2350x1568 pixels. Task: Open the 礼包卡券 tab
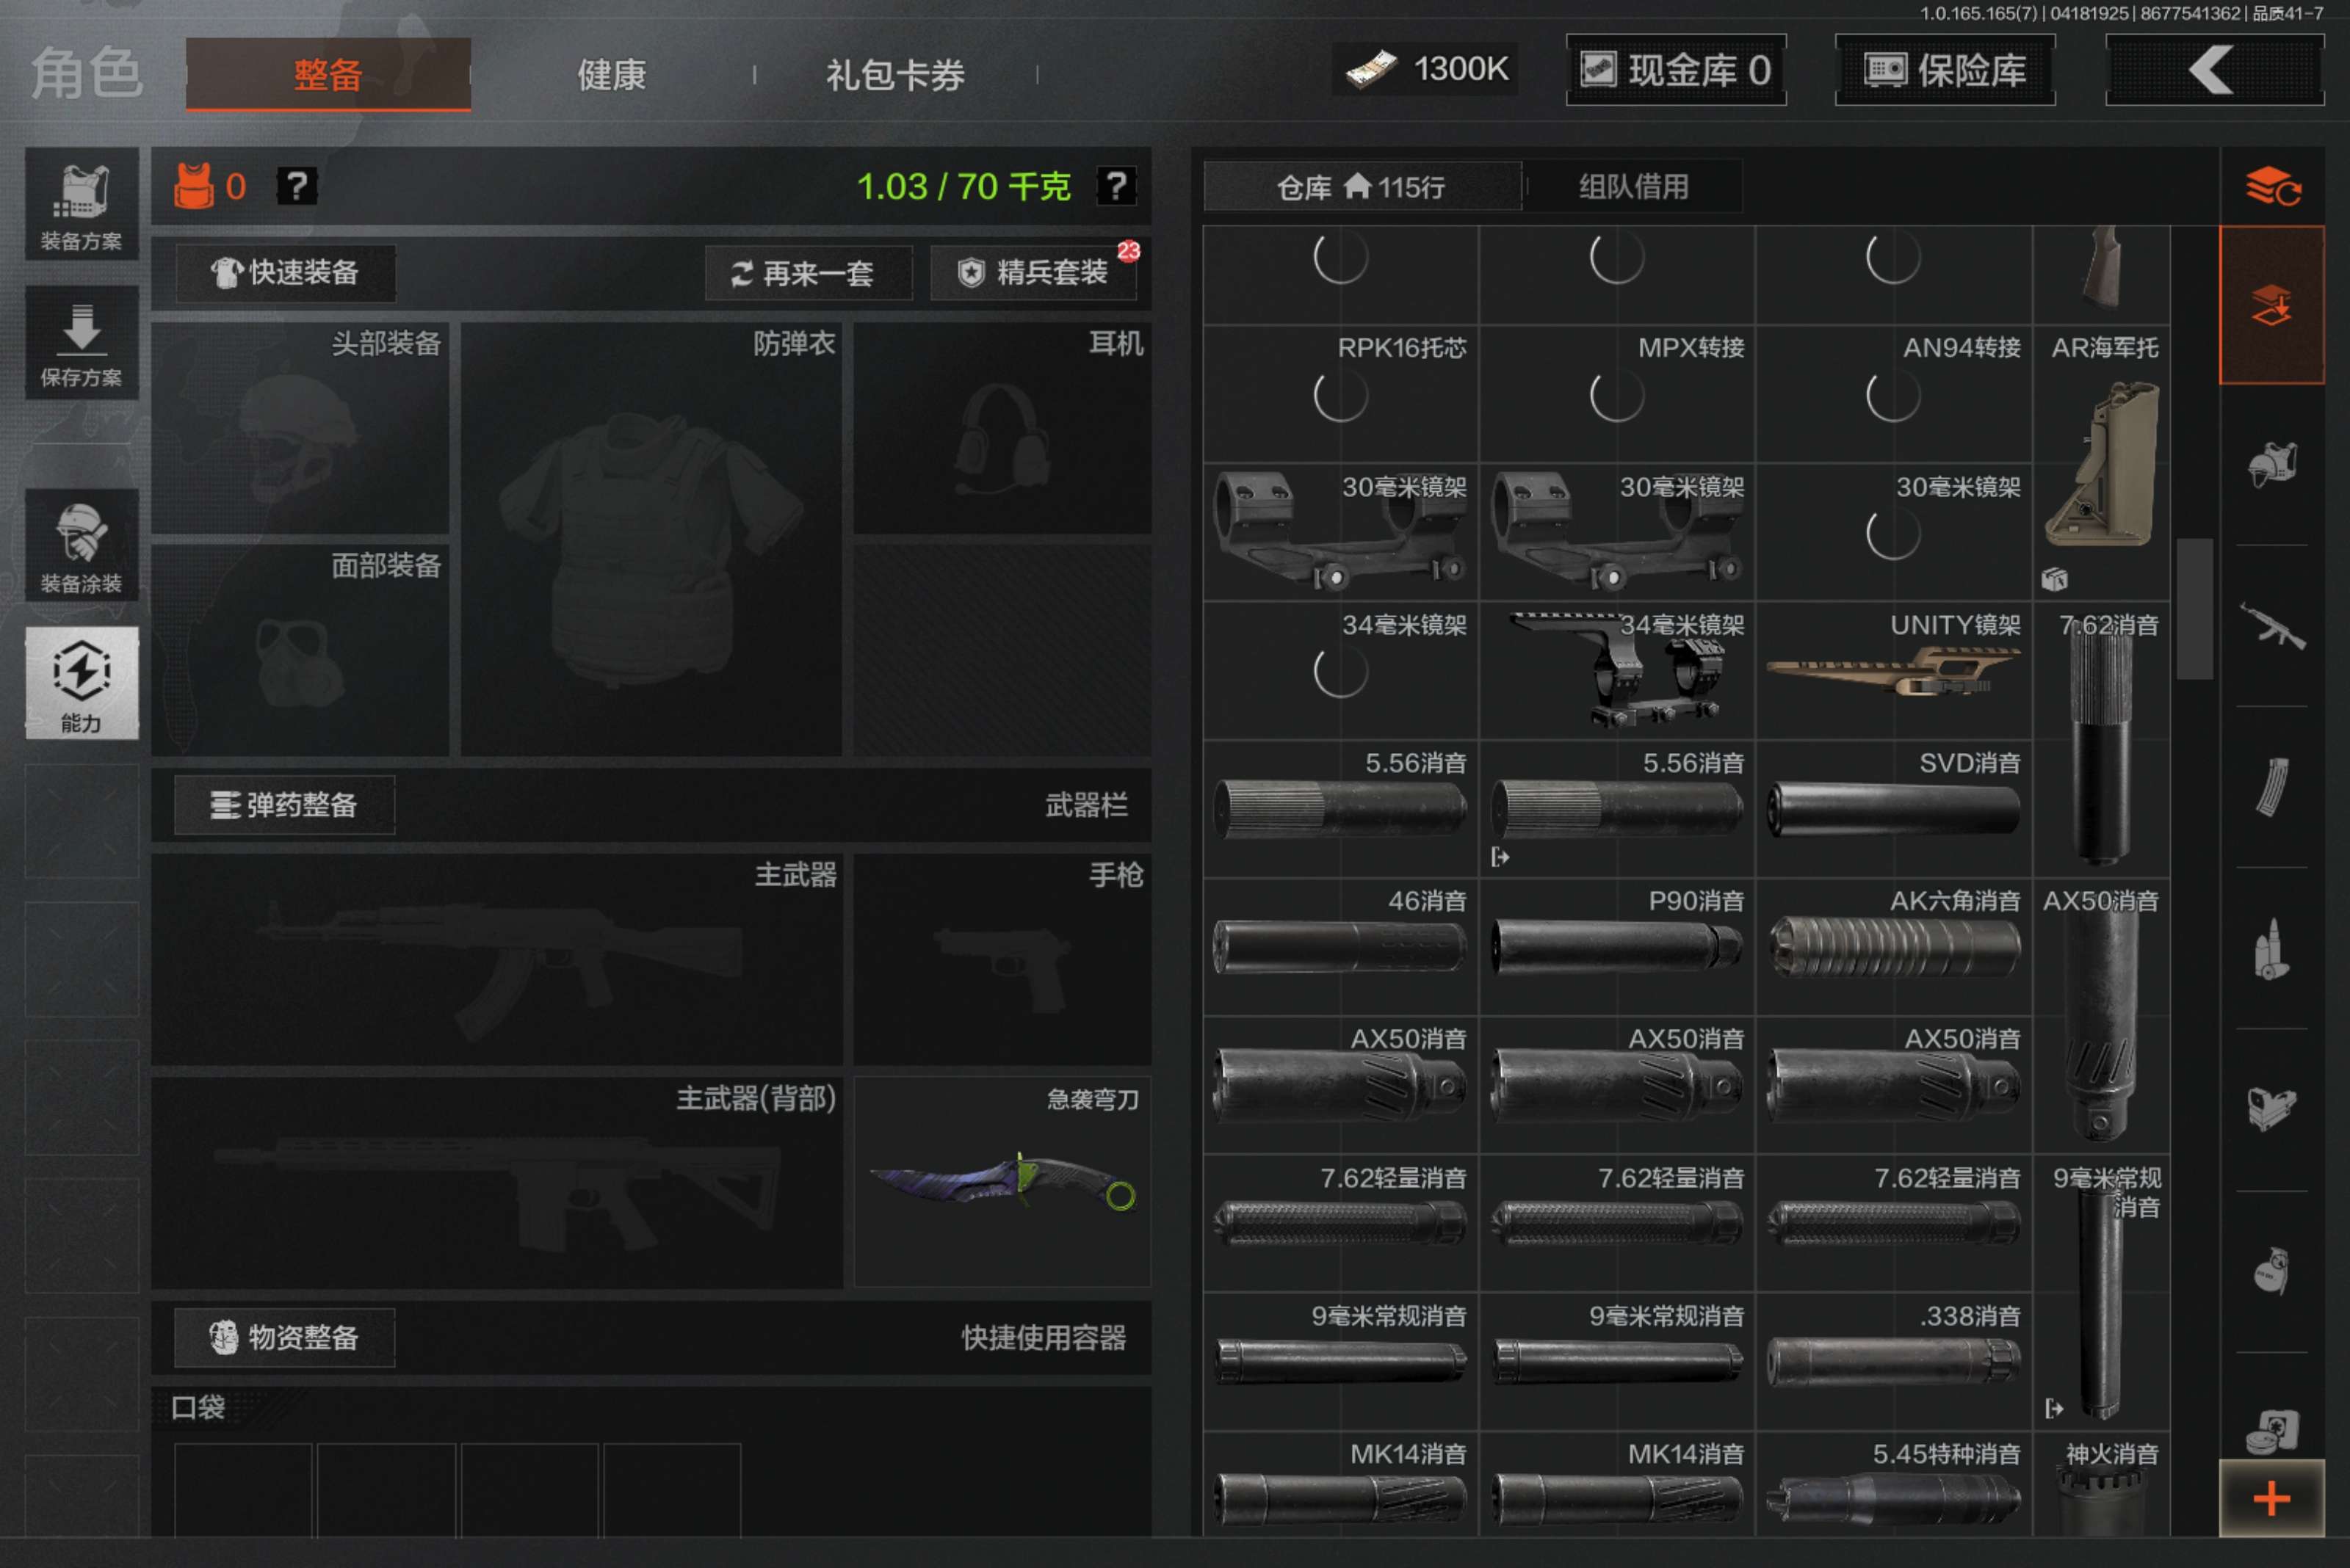point(894,75)
